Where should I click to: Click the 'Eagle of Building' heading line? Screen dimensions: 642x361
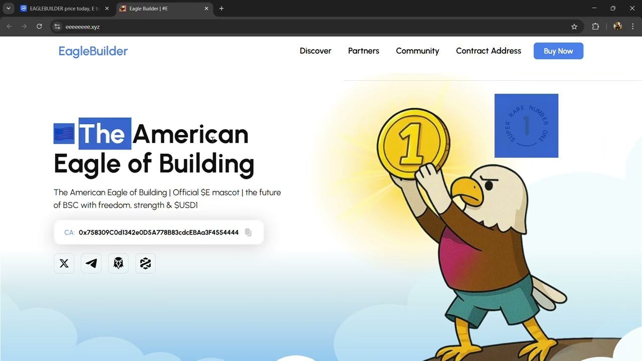pos(154,164)
